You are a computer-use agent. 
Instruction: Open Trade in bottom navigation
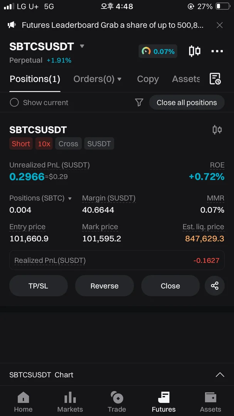click(117, 402)
